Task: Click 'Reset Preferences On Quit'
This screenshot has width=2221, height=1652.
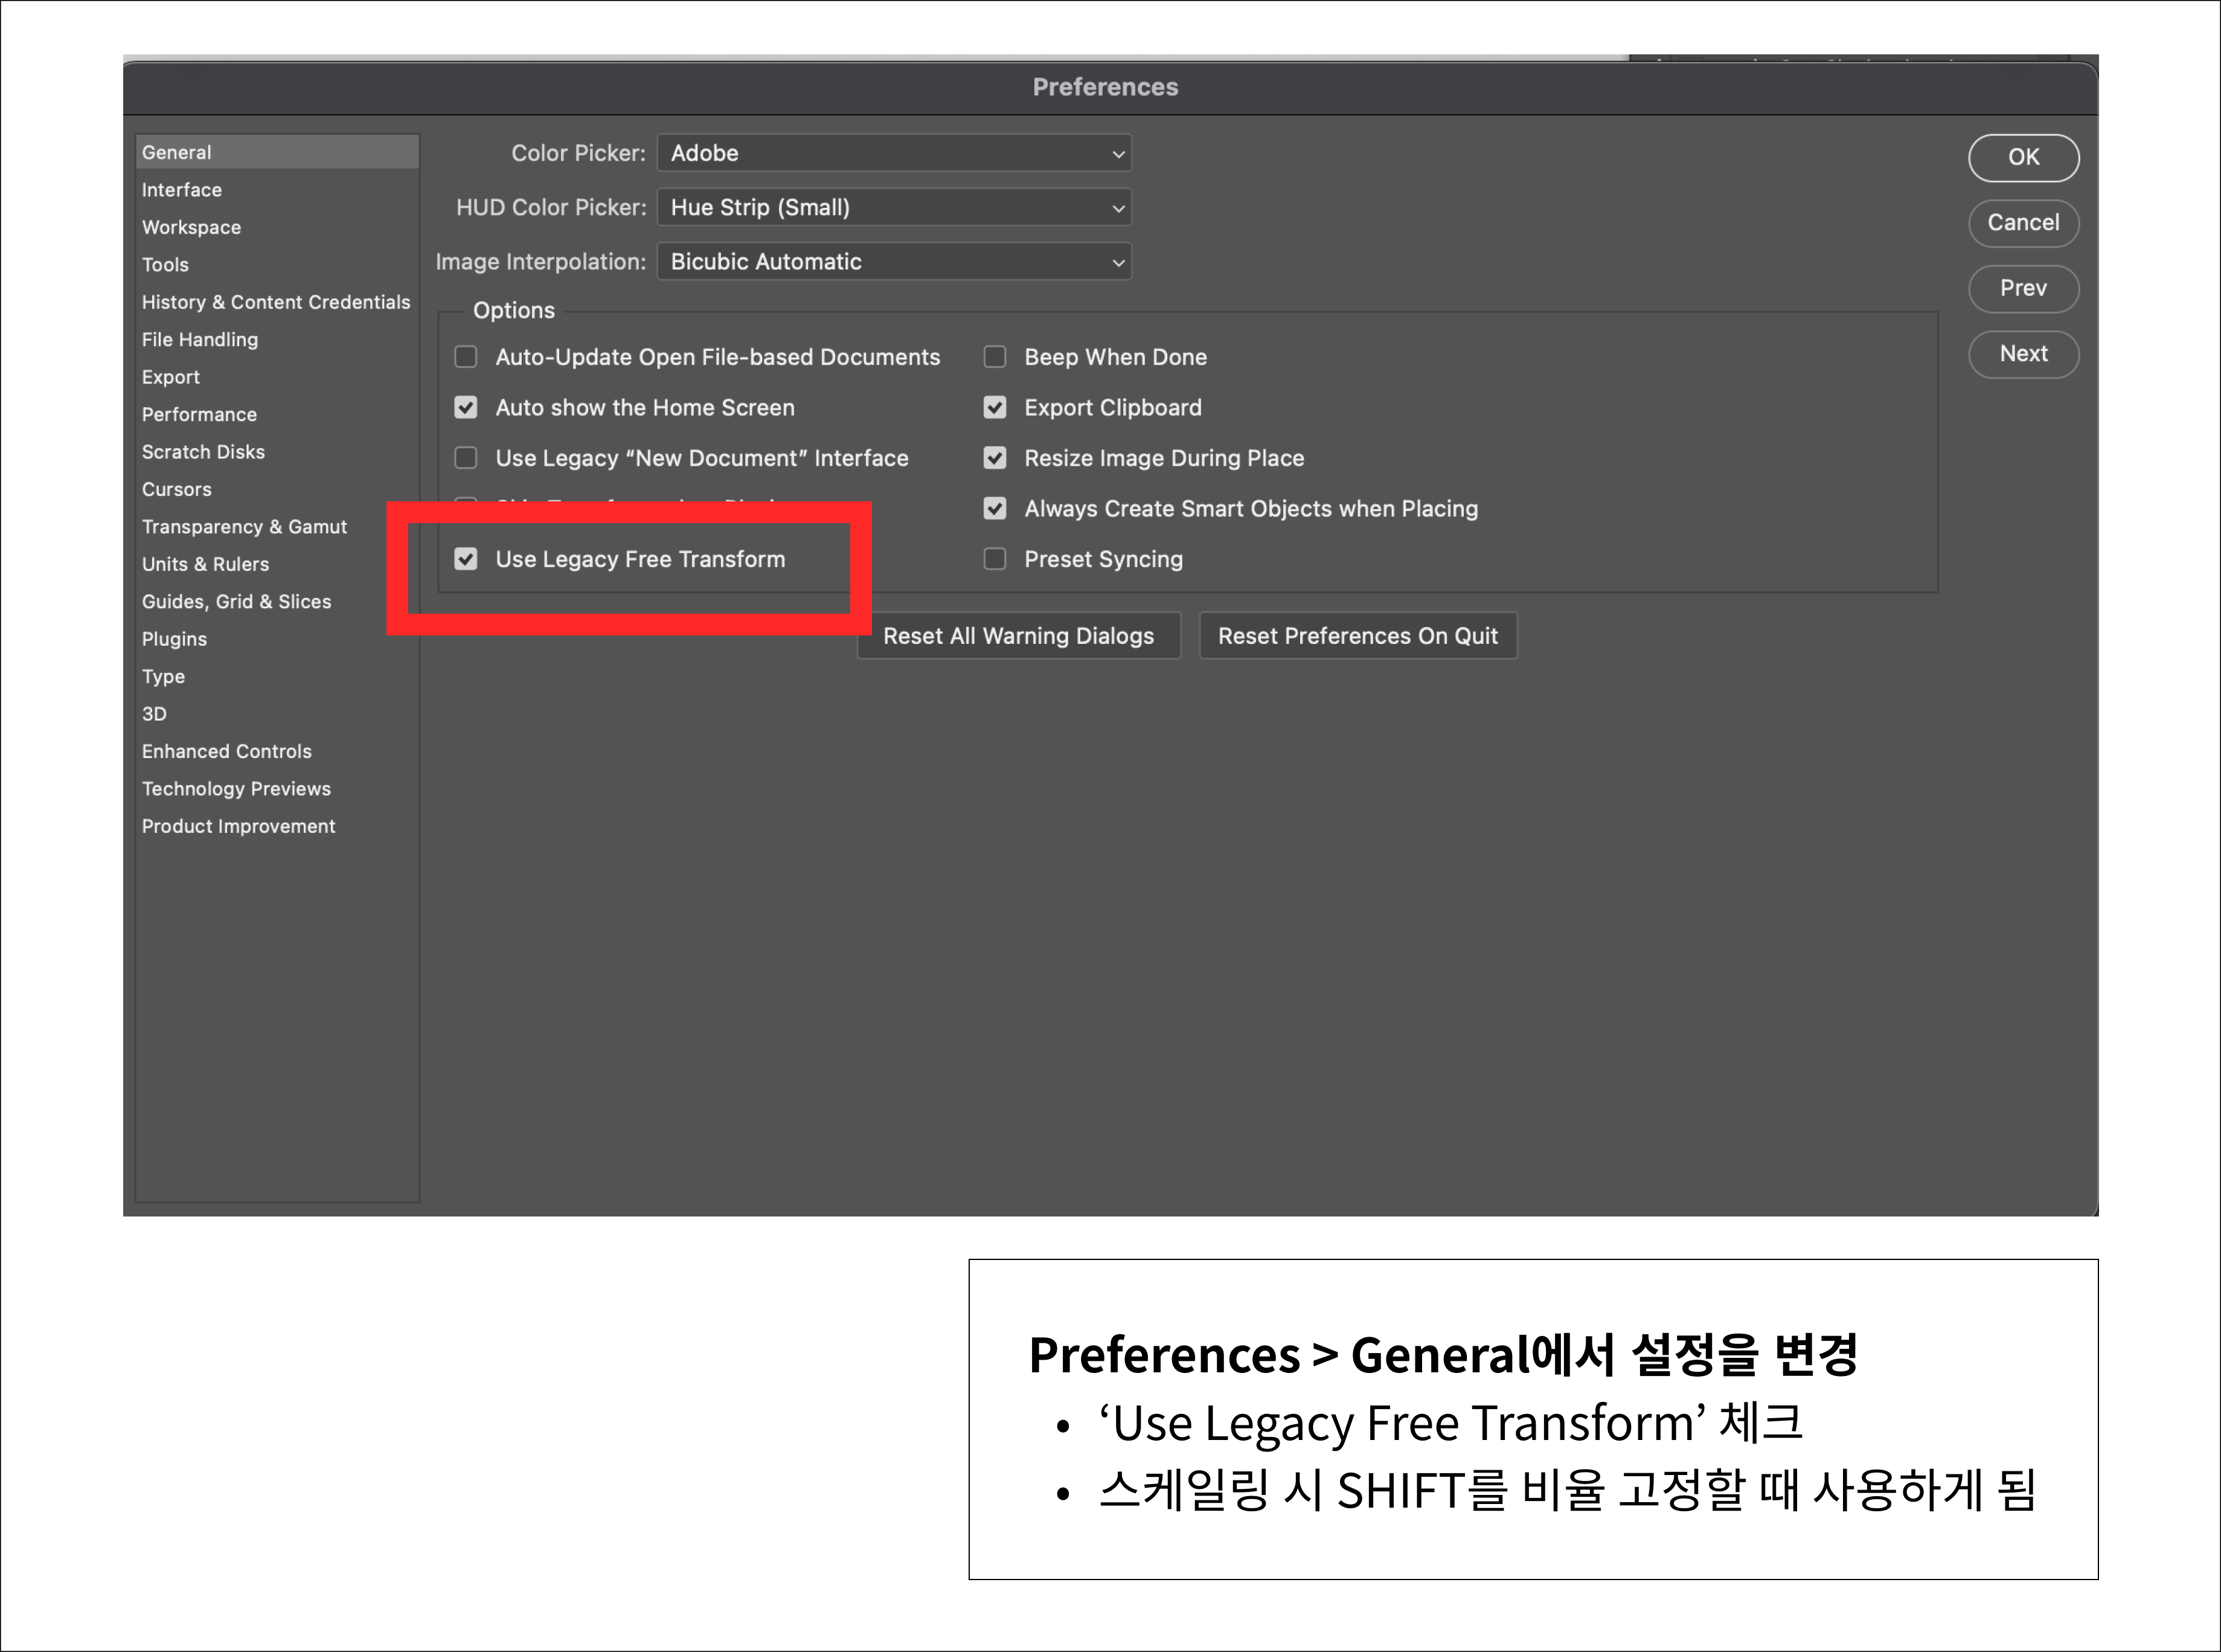Action: 1357,635
